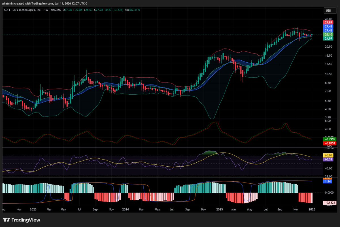Viewport: 340px width, 227px height.
Task: Click the 28.00 label on RSI scale
Action: point(328,176)
